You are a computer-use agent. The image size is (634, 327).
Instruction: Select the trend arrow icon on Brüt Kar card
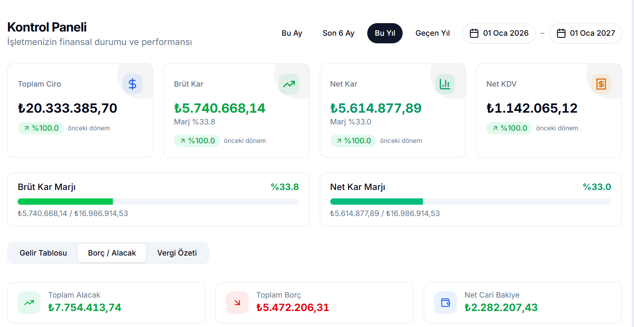[289, 84]
